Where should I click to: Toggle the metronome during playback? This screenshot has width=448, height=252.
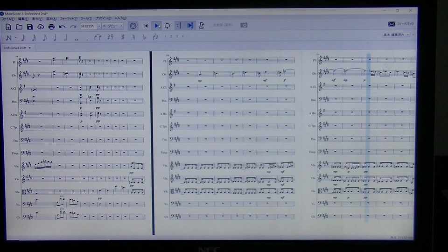pyautogui.click(x=202, y=25)
